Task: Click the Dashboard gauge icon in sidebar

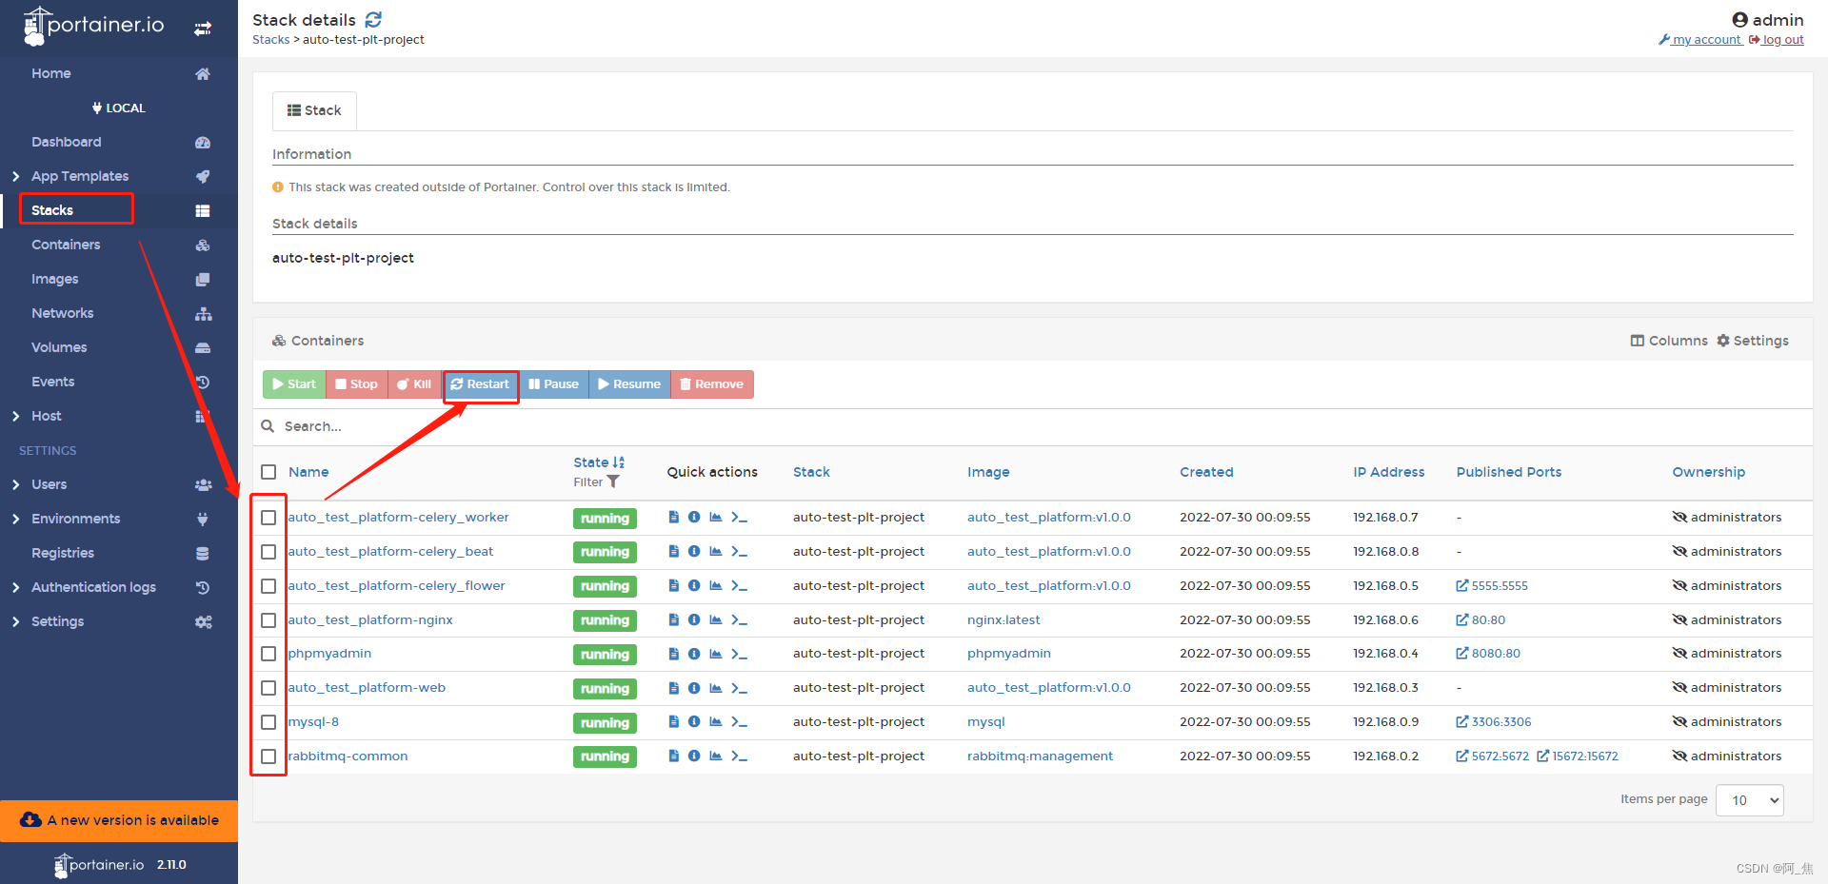Action: click(203, 142)
